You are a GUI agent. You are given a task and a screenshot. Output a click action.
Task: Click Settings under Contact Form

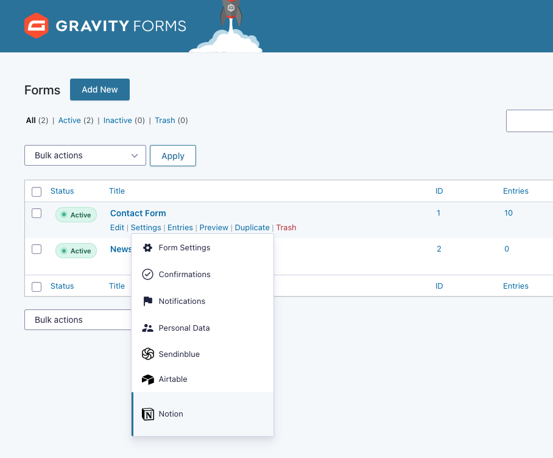click(146, 227)
